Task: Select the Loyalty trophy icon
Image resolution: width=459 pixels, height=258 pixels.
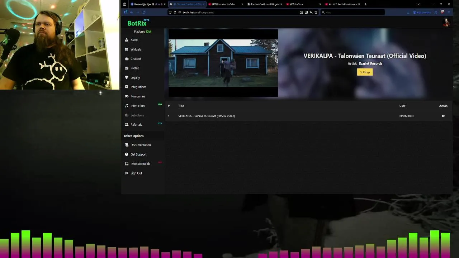Action: click(127, 77)
